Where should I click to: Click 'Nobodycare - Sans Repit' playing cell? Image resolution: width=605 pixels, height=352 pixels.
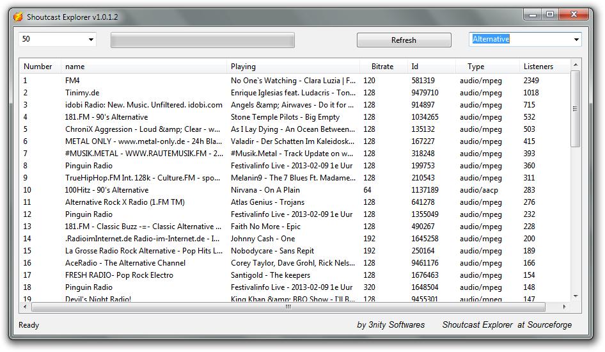(272, 251)
